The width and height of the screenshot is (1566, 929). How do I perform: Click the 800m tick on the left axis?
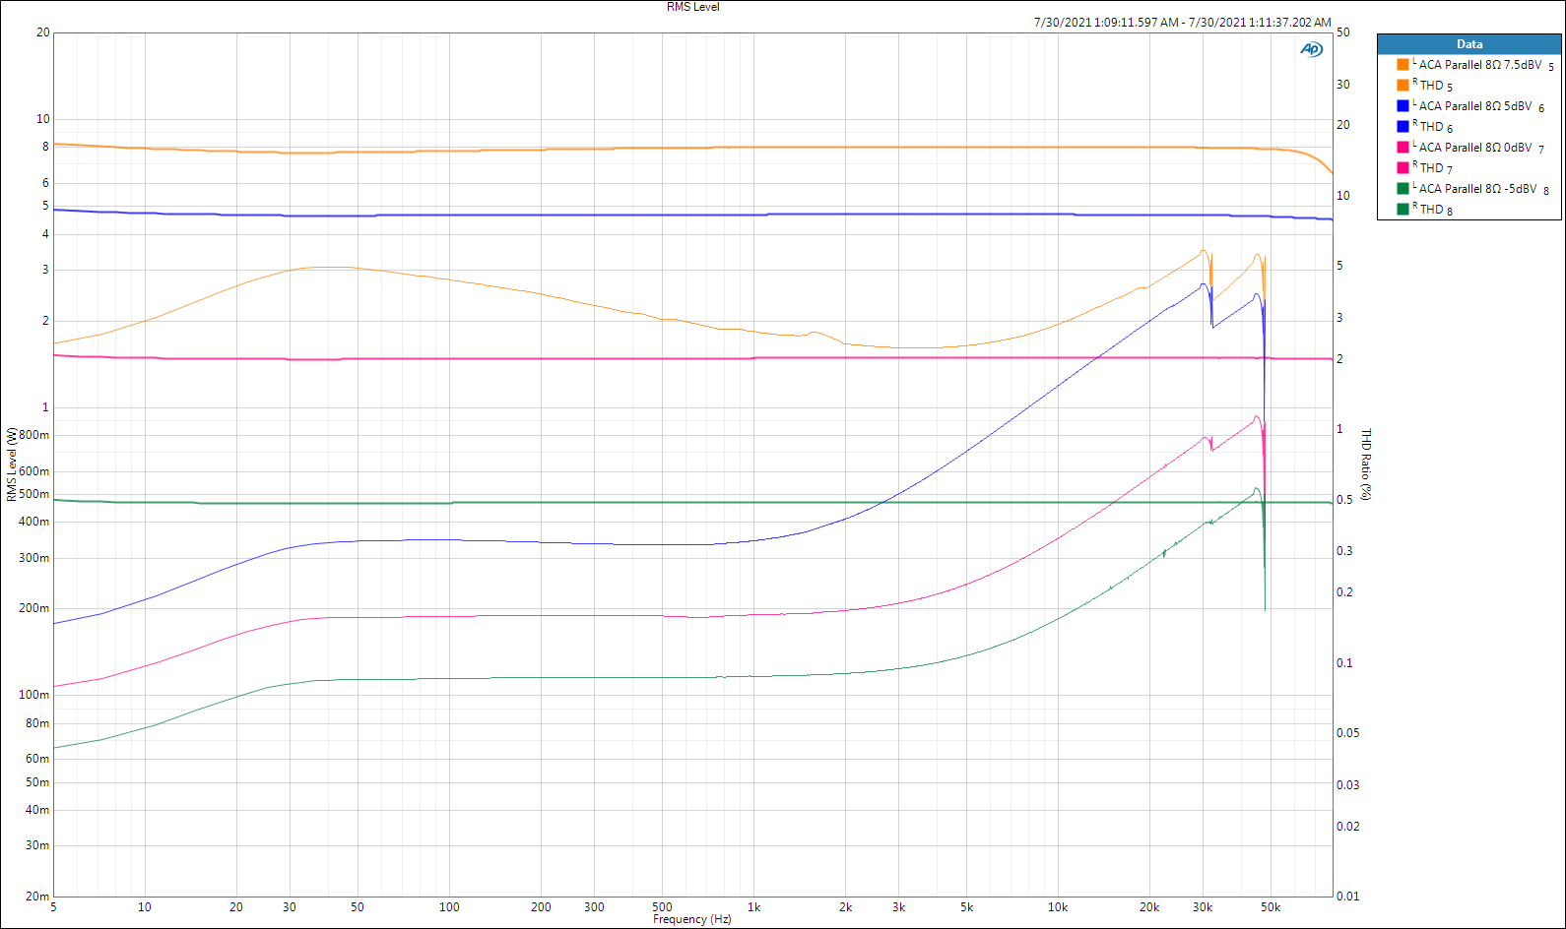tap(34, 435)
